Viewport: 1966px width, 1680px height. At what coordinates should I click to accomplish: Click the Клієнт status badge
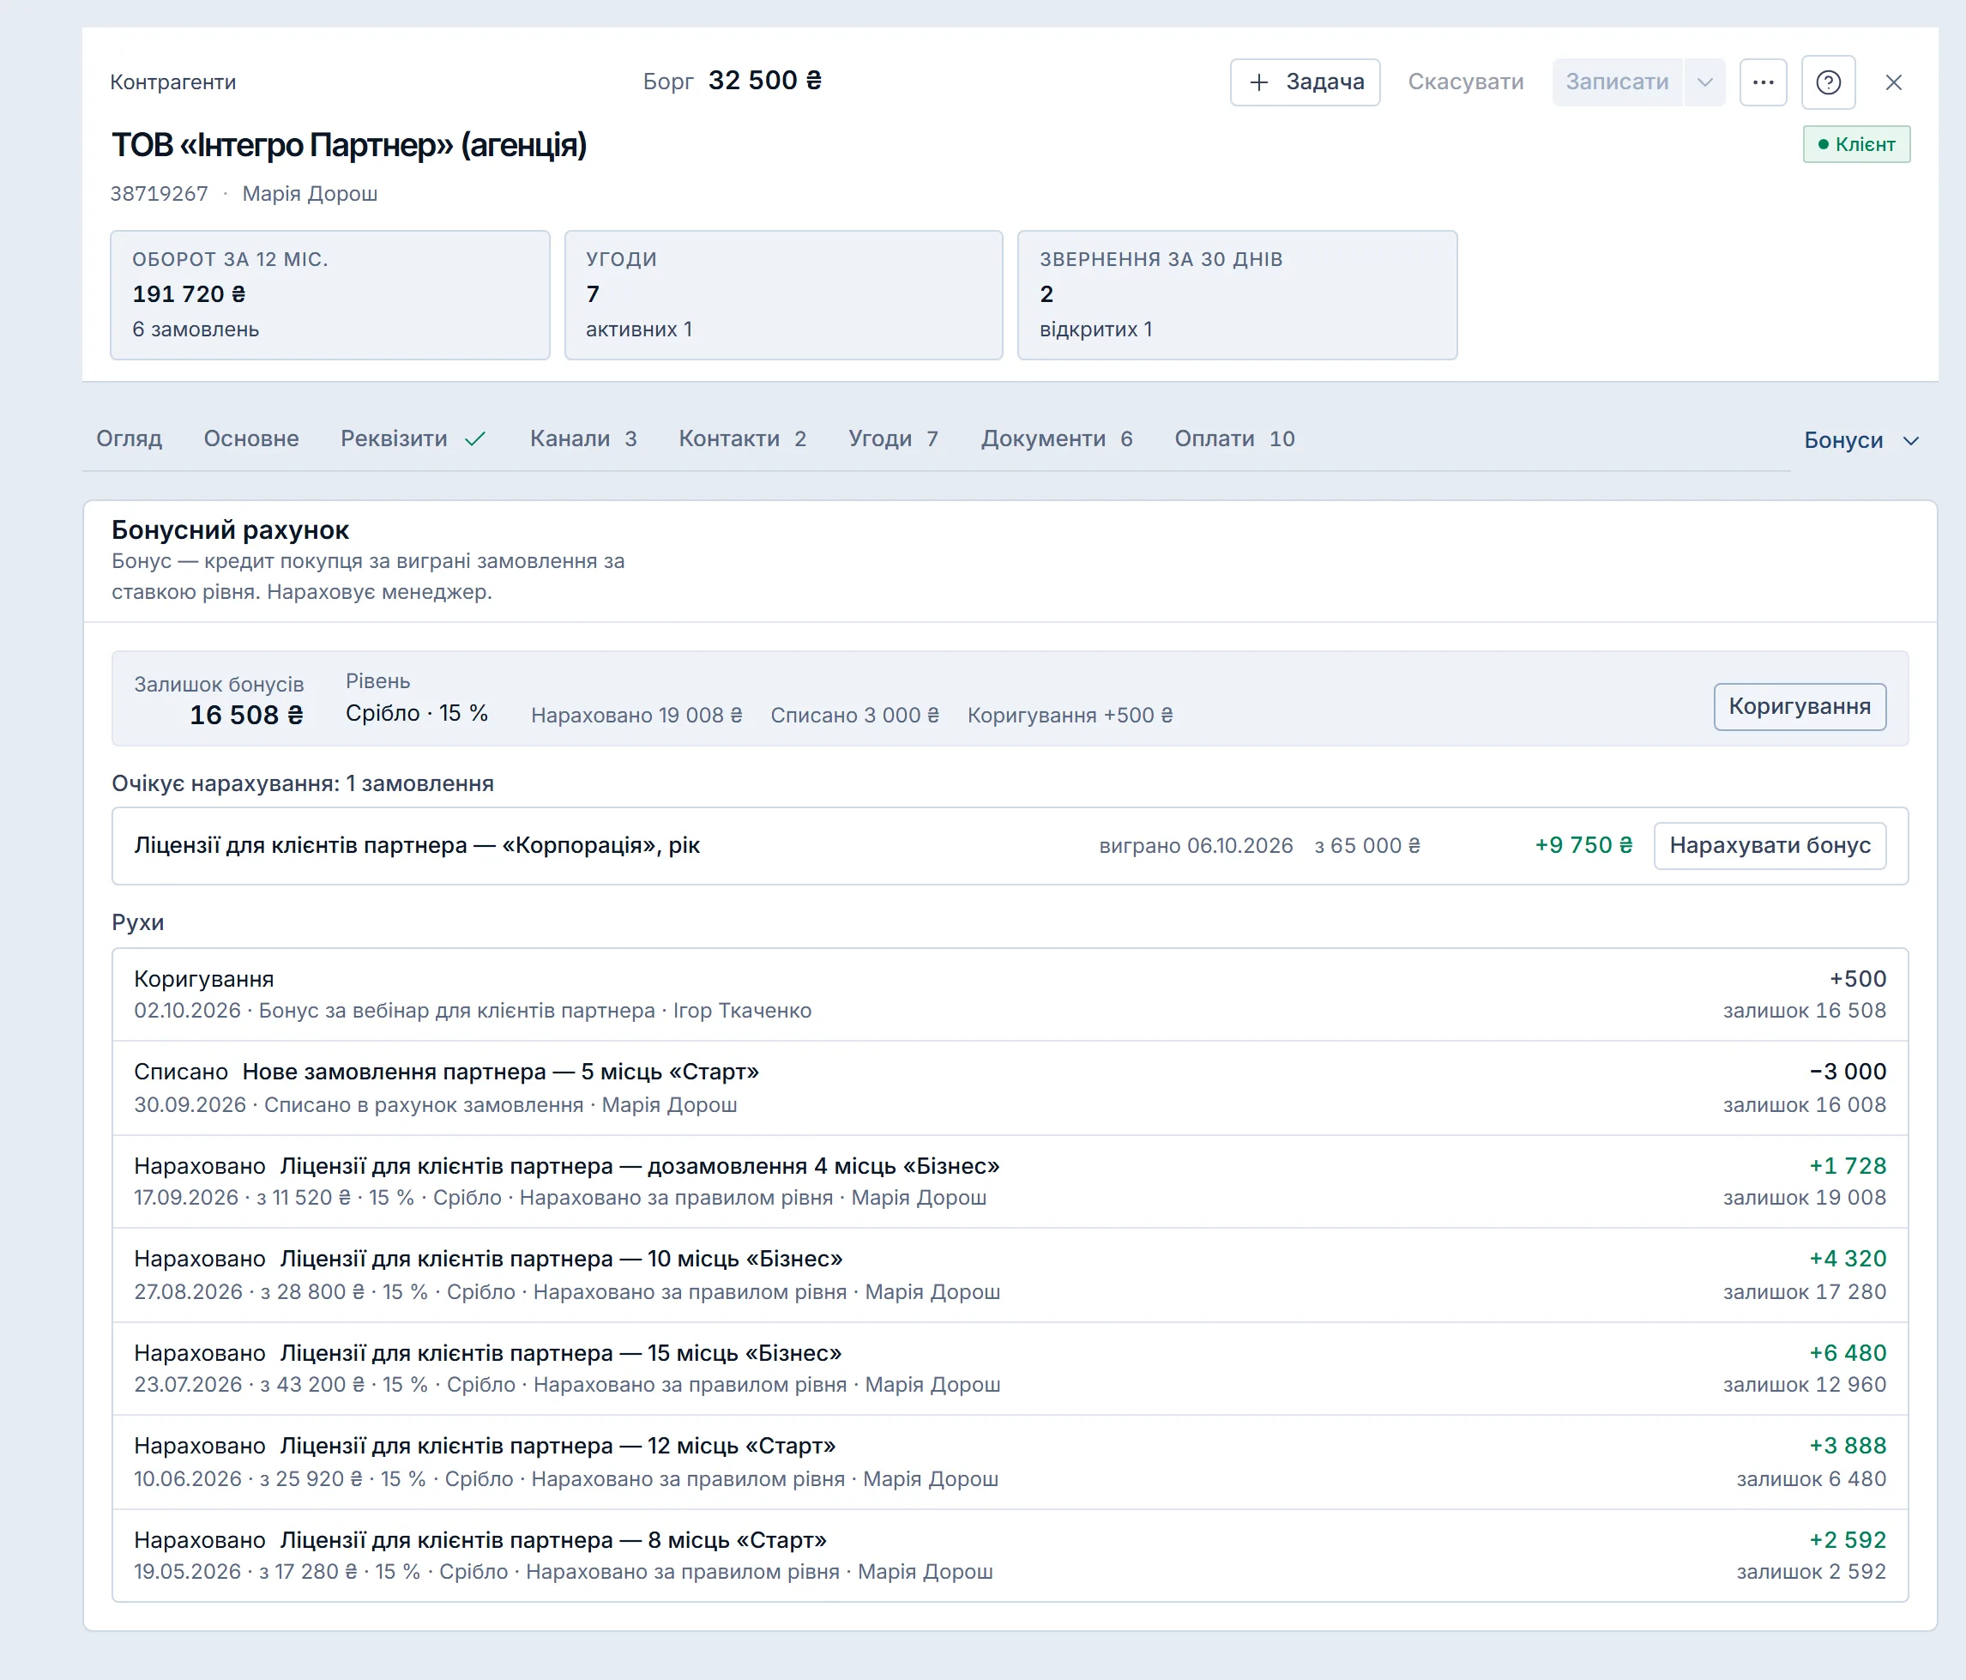tap(1856, 144)
